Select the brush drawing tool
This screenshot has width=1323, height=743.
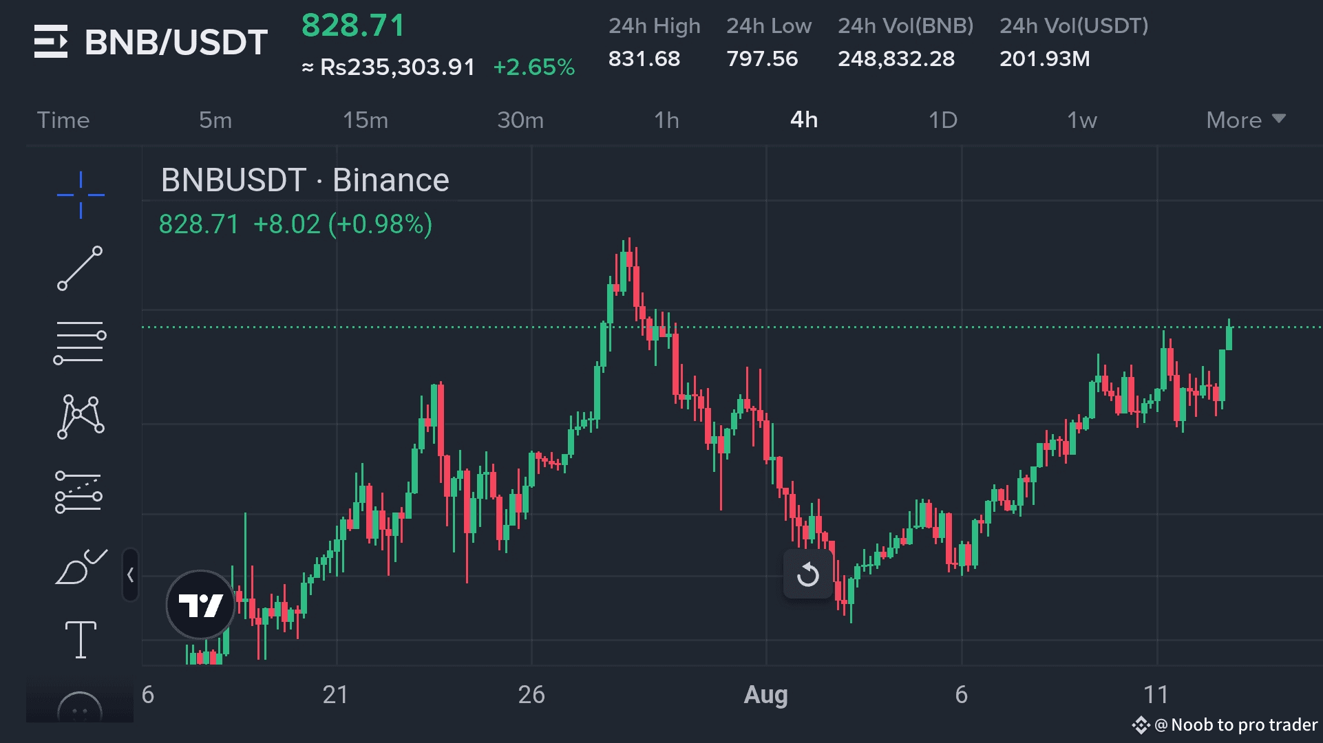[81, 568]
